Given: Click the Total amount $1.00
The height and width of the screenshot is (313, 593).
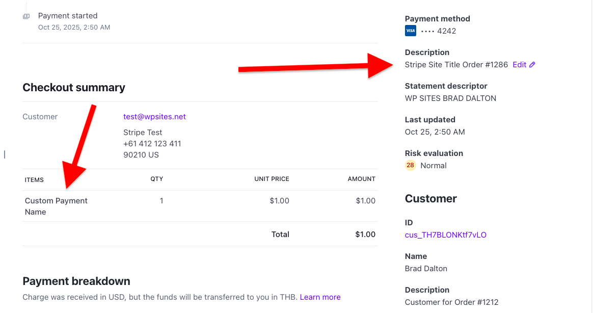Looking at the screenshot, I should (365, 234).
